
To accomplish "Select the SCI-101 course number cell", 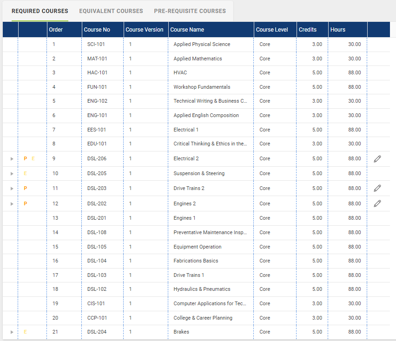I will coord(96,44).
